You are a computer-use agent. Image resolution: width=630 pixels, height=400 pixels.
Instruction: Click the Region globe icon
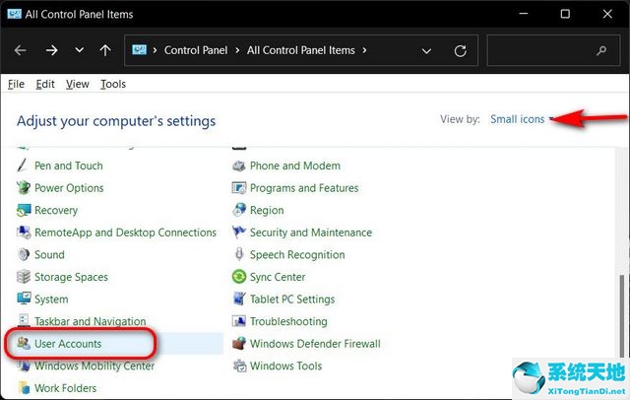[x=239, y=210]
